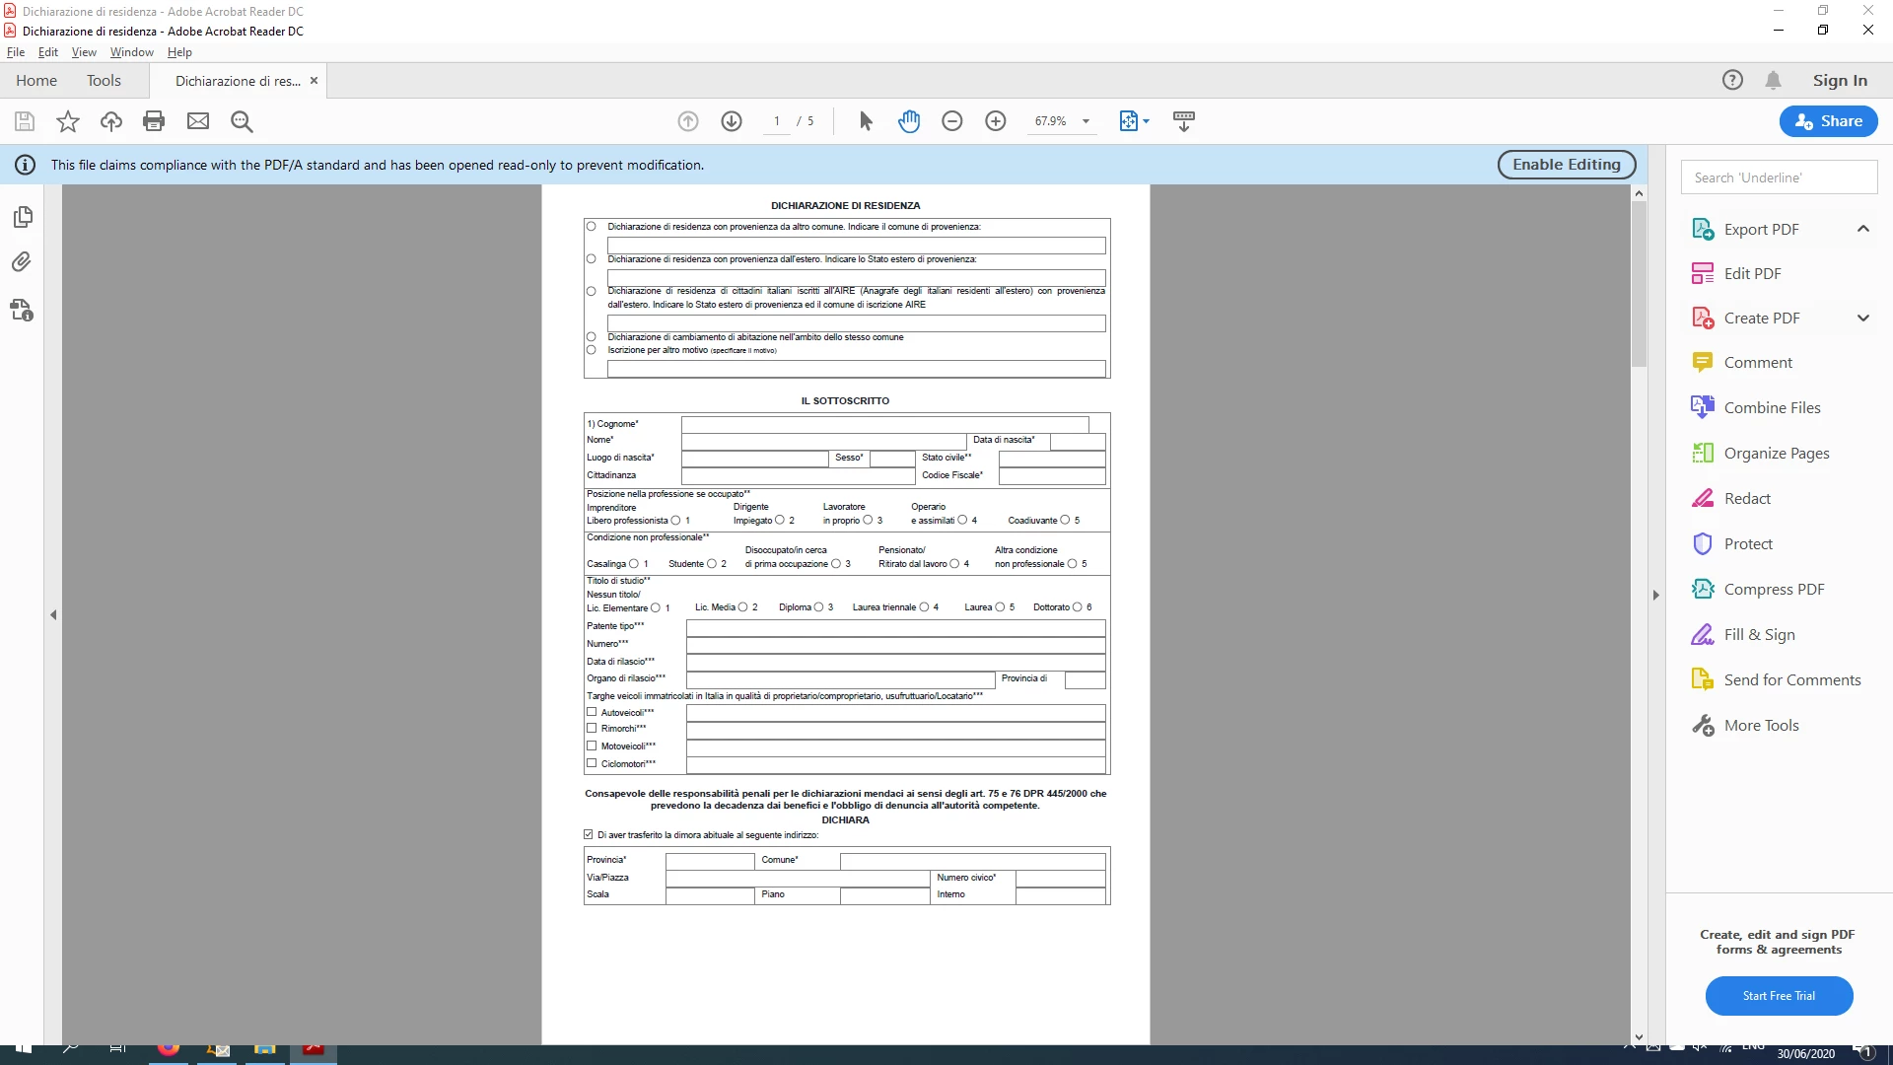The image size is (1893, 1065).
Task: Click the Start Free Trial button
Action: (1779, 996)
